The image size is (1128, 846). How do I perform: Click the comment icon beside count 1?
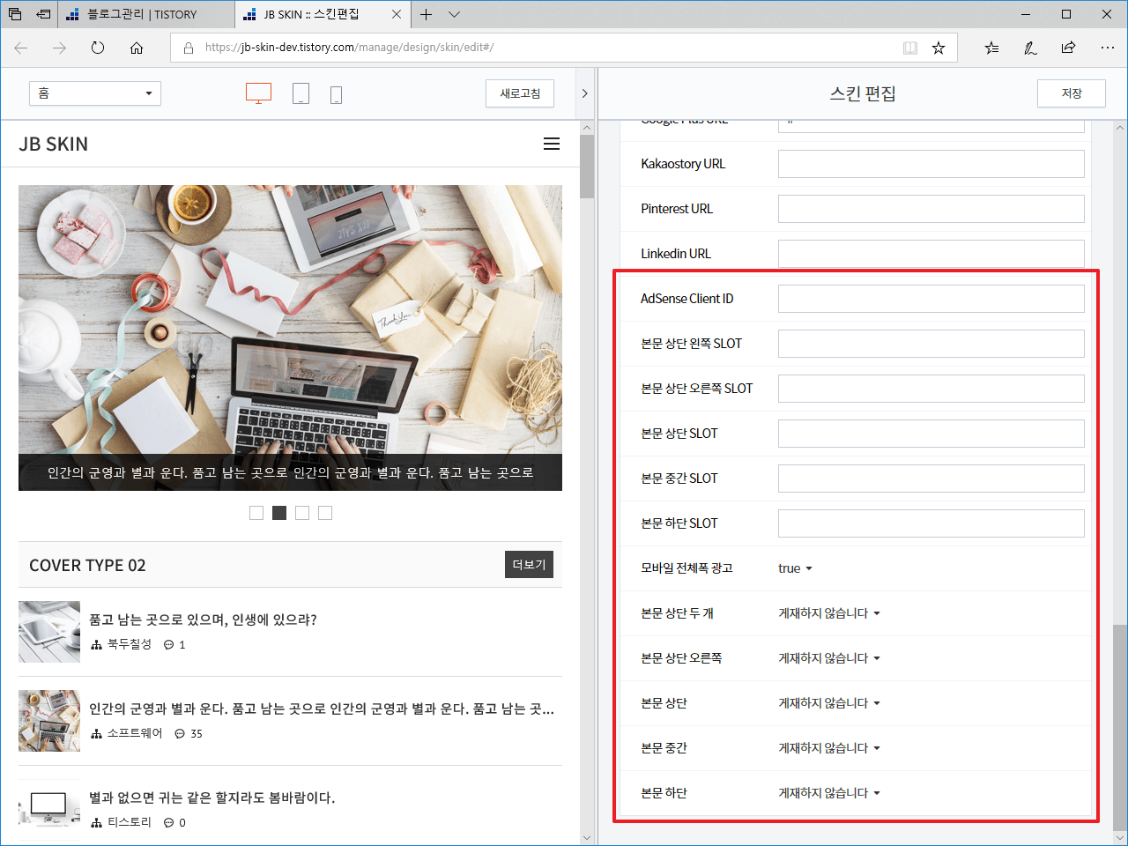tap(169, 645)
